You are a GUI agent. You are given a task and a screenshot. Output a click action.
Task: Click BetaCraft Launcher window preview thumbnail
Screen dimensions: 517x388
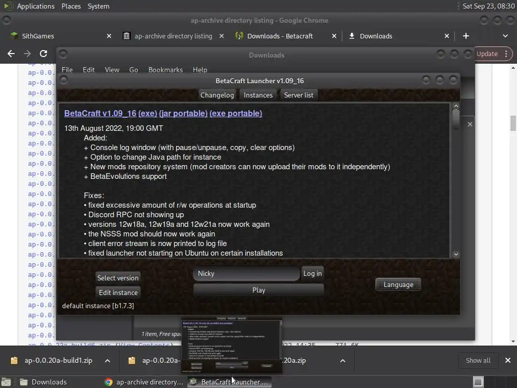tap(231, 345)
